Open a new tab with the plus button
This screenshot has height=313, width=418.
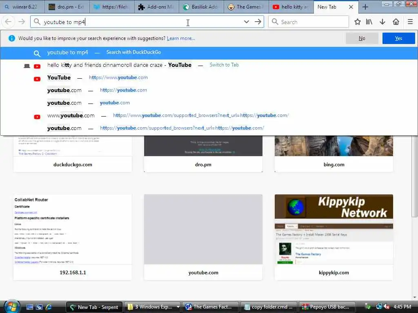coord(365,7)
